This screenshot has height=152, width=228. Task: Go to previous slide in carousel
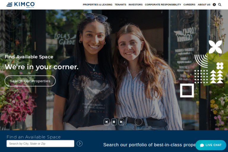click(107, 122)
